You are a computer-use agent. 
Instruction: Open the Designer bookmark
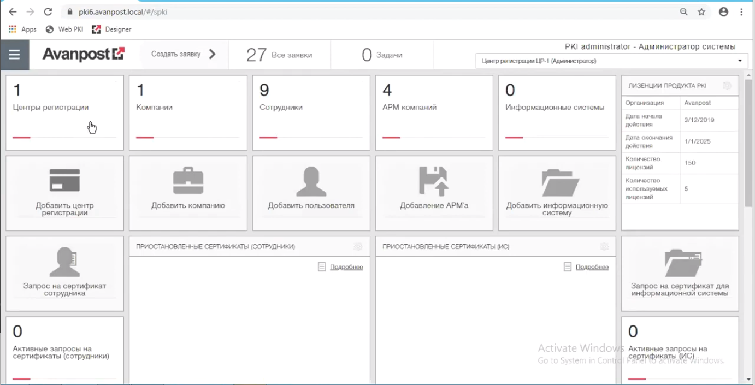(112, 29)
